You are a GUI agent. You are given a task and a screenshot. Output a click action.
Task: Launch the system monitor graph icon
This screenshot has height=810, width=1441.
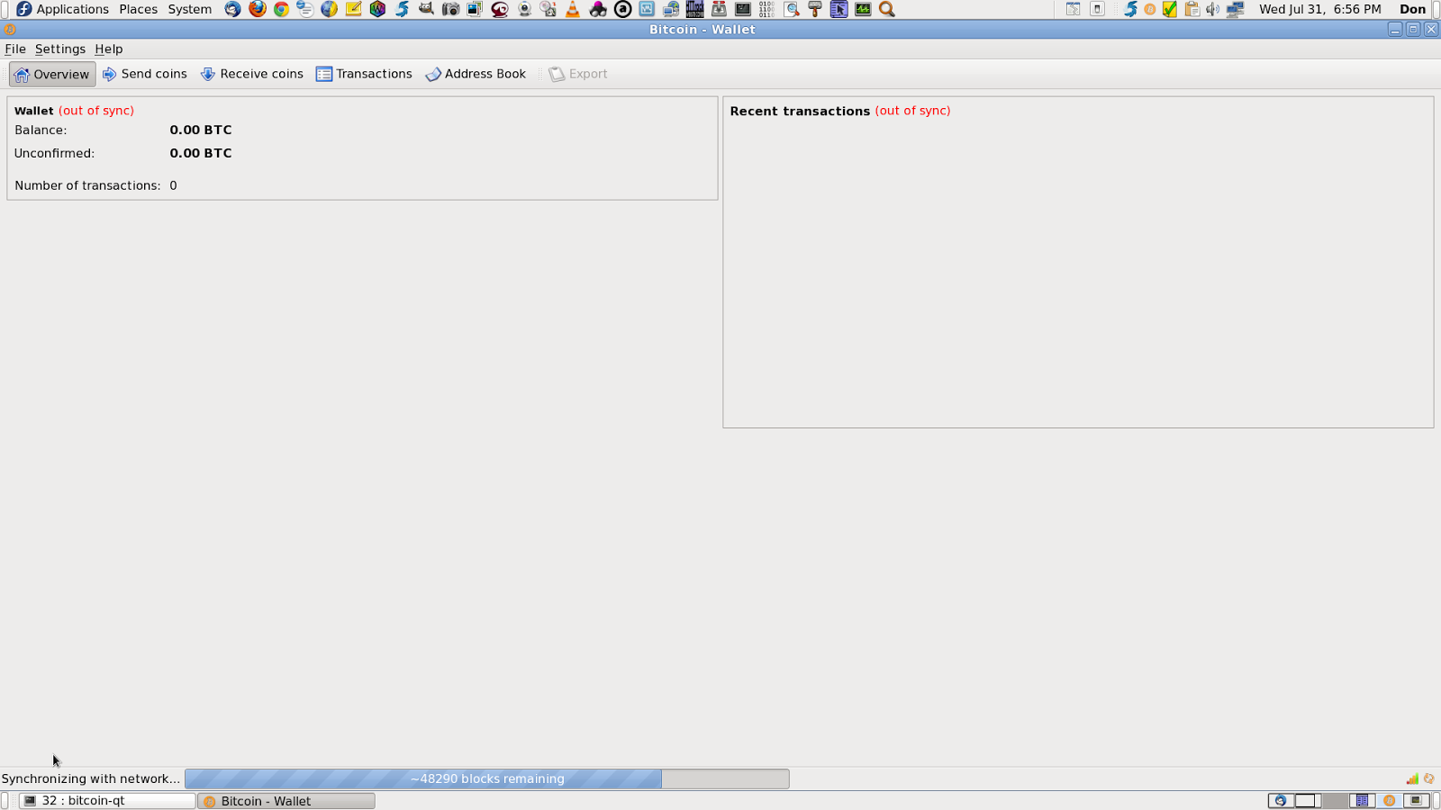click(863, 9)
